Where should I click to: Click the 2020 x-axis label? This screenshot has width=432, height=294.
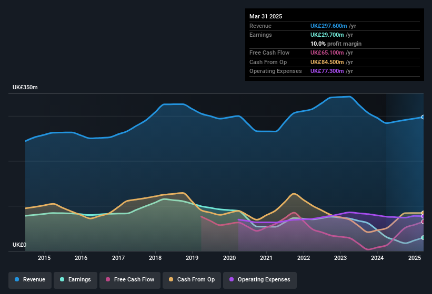(229, 258)
